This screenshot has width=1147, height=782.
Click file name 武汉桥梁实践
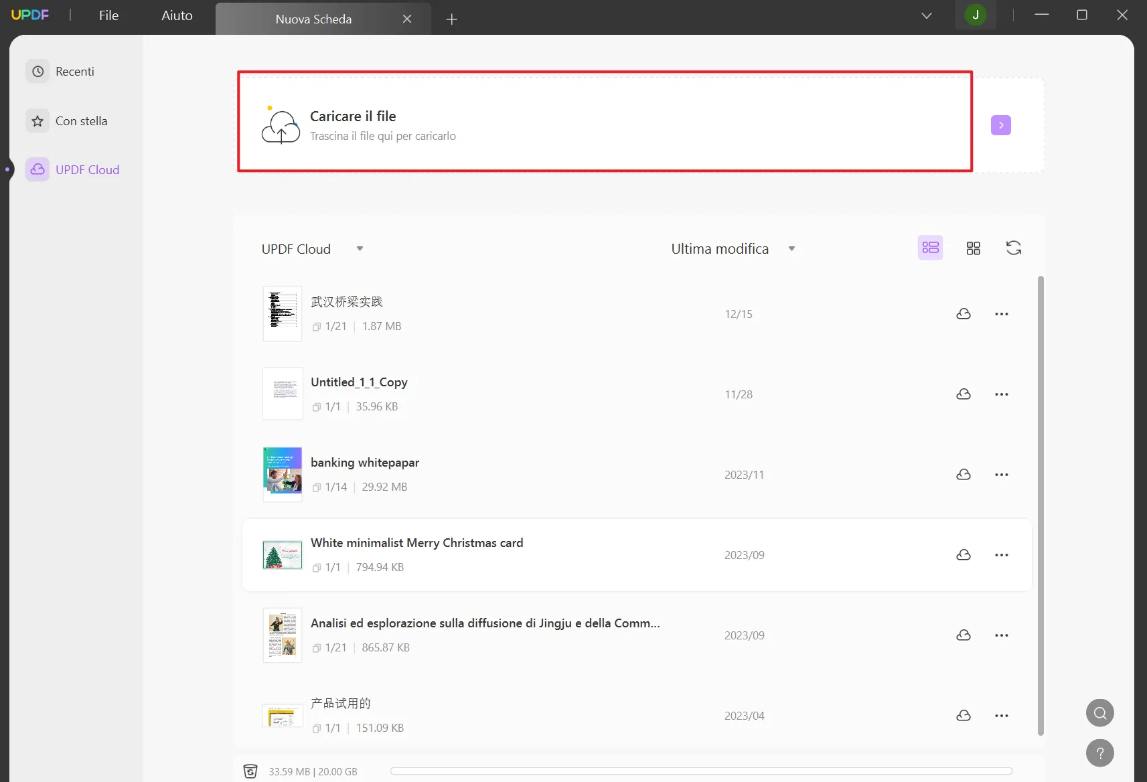tap(346, 302)
